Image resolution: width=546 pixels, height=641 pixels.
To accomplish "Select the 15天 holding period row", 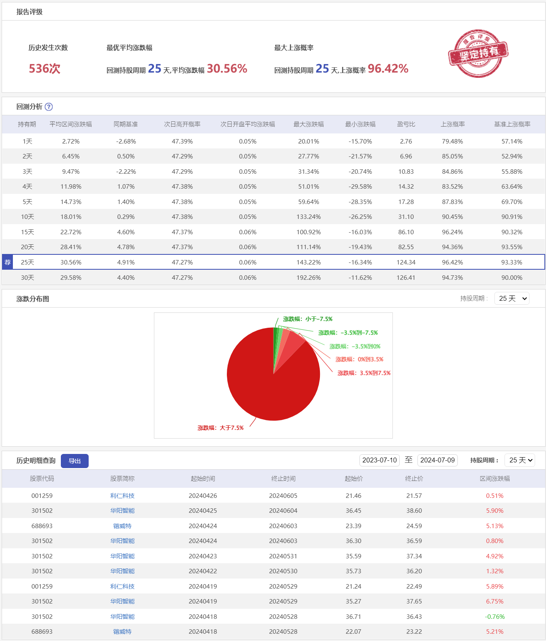I will coord(274,232).
